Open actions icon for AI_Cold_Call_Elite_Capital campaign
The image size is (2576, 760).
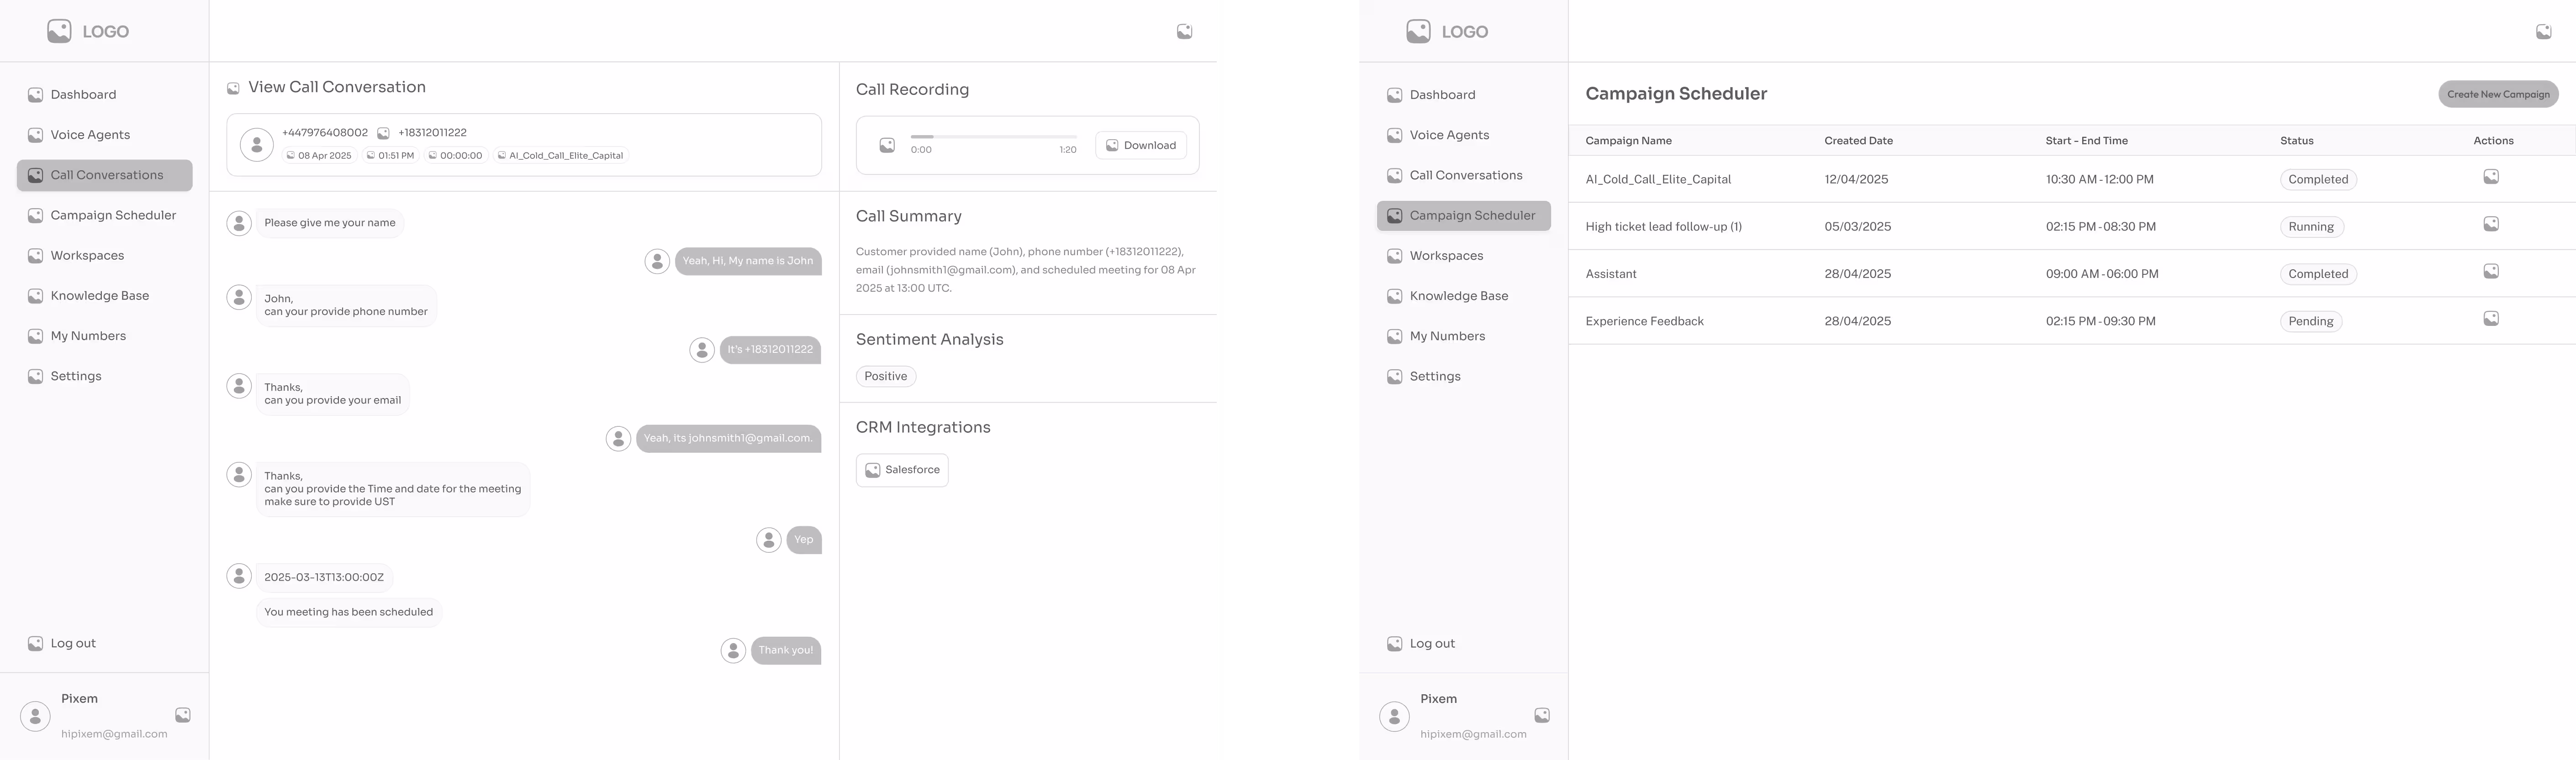(2491, 177)
